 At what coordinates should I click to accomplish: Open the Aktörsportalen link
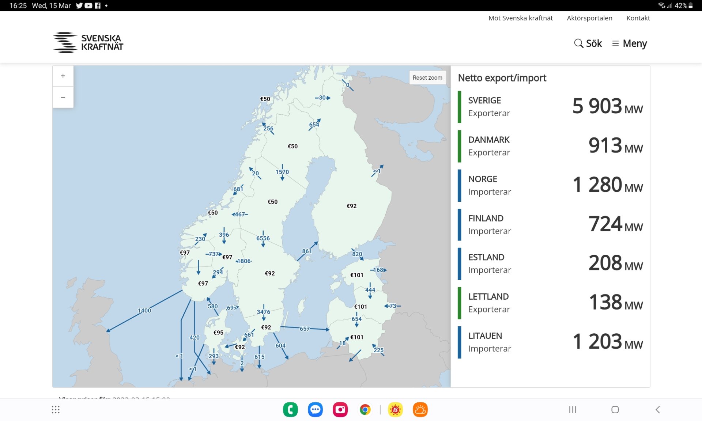coord(589,18)
